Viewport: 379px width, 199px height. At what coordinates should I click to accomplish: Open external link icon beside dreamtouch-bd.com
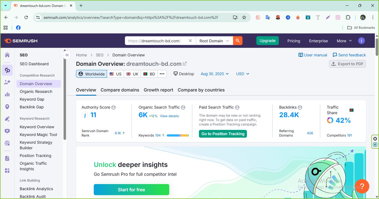click(x=185, y=64)
